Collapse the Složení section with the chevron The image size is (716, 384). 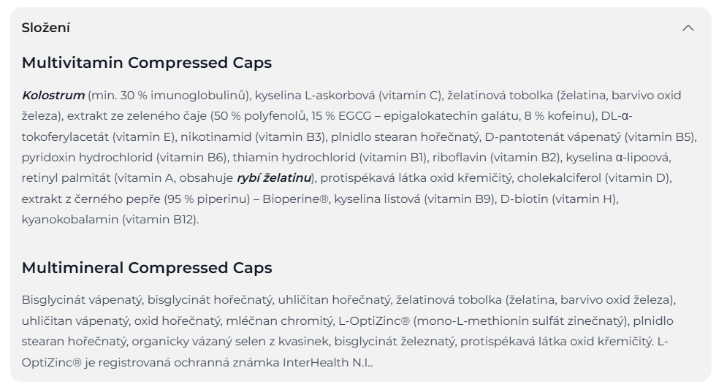click(688, 28)
